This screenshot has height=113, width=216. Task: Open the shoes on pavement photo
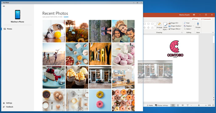100,31
